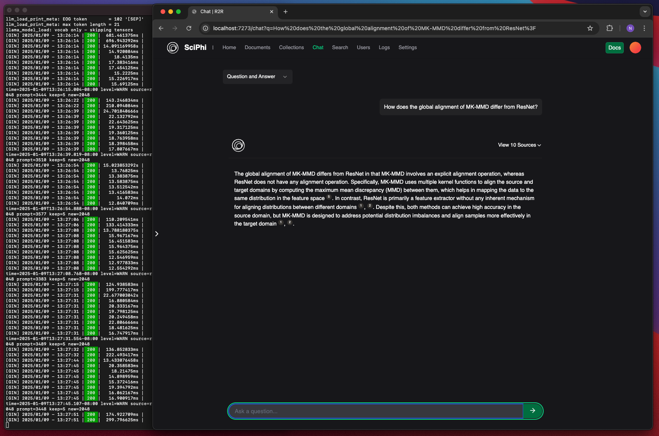Open the Chrome three-dot menu
The height and width of the screenshot is (436, 659).
click(x=644, y=28)
